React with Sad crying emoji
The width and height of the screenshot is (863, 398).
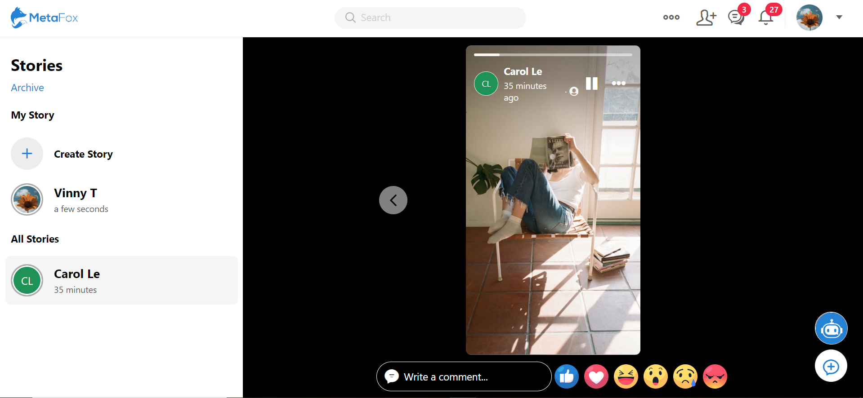click(685, 376)
